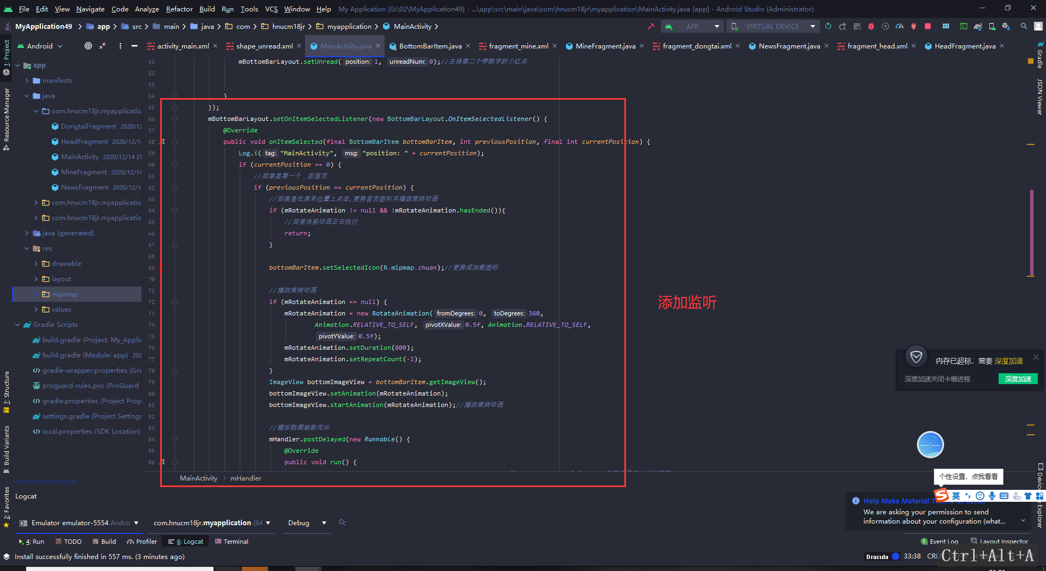Click the yellow 深度加速 link in popup
This screenshot has height=571, width=1046.
click(1008, 361)
